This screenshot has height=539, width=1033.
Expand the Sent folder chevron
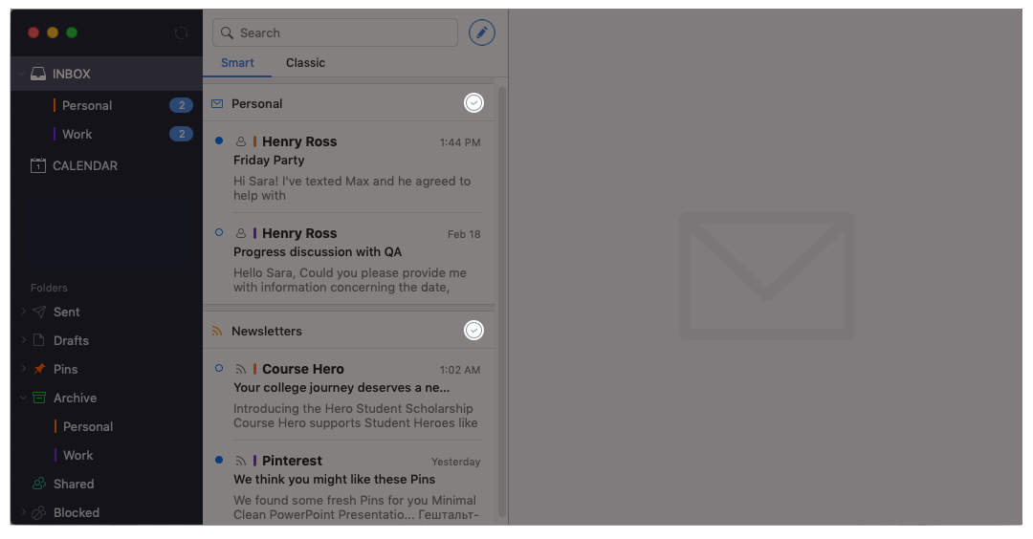[x=24, y=312]
